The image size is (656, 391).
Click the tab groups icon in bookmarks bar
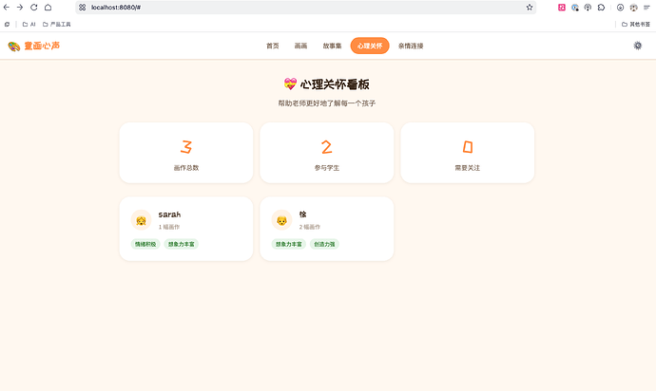[7, 25]
